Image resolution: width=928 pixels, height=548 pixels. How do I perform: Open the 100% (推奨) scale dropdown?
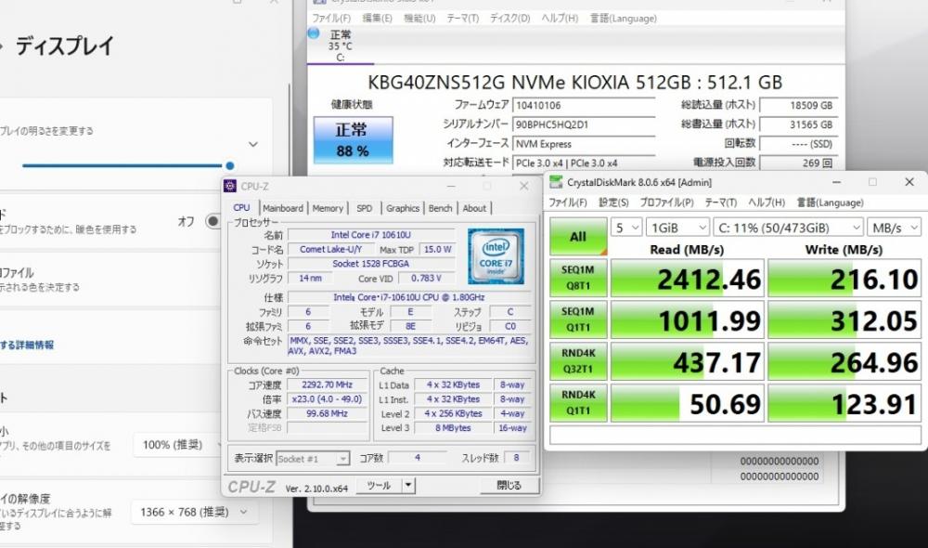coord(179,444)
